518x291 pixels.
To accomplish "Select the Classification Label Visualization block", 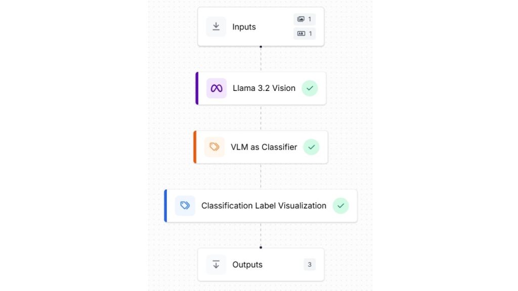I will tap(264, 206).
